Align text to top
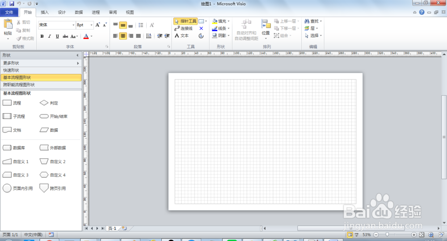447x241 pixels. (115, 25)
